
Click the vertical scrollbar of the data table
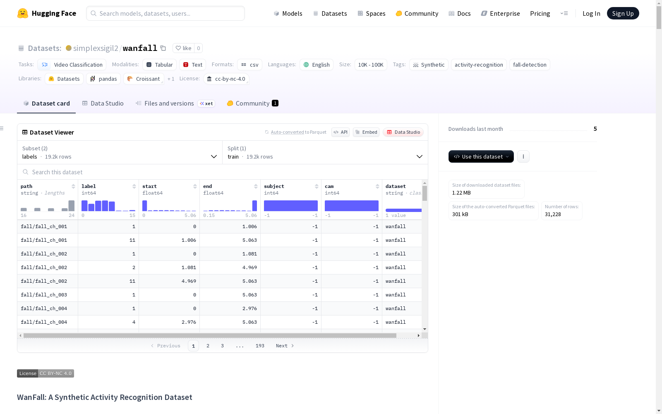(425, 193)
